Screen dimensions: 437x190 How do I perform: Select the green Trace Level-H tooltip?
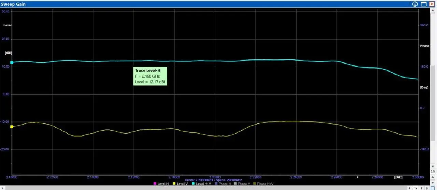150,76
